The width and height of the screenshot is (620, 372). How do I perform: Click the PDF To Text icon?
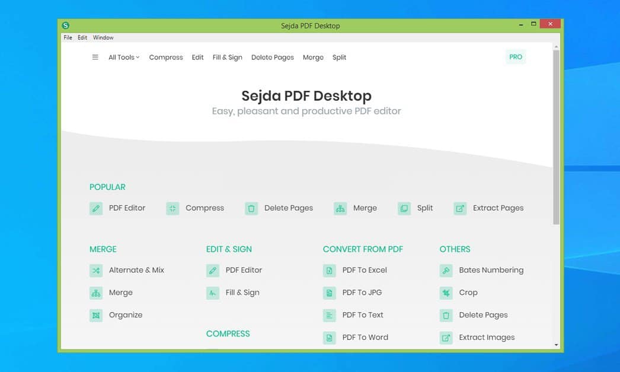[x=329, y=316]
